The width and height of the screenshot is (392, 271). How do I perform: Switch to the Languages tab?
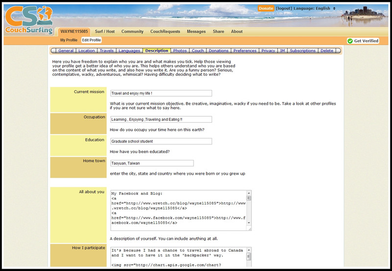point(129,51)
